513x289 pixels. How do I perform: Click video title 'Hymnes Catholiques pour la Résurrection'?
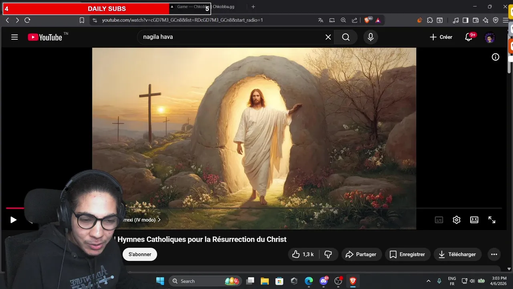(x=202, y=239)
